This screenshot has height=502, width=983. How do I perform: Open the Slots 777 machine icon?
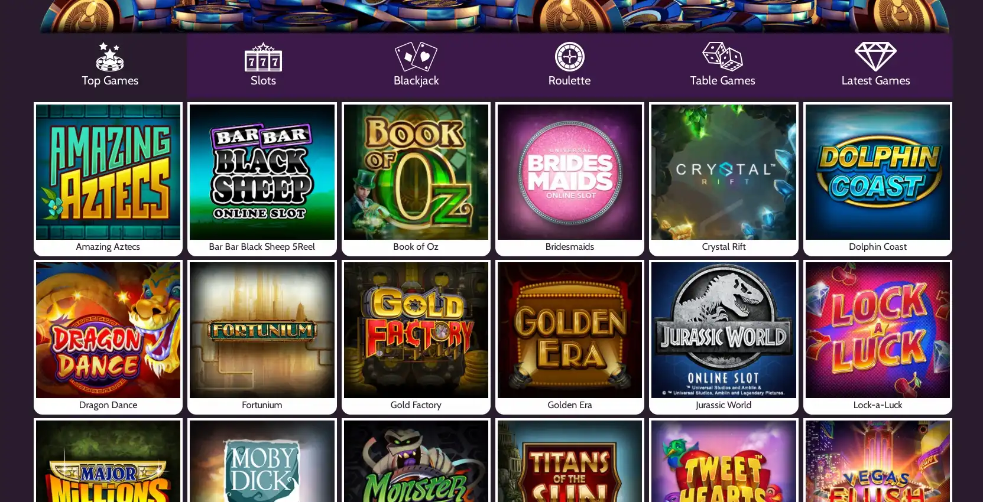[x=263, y=57]
